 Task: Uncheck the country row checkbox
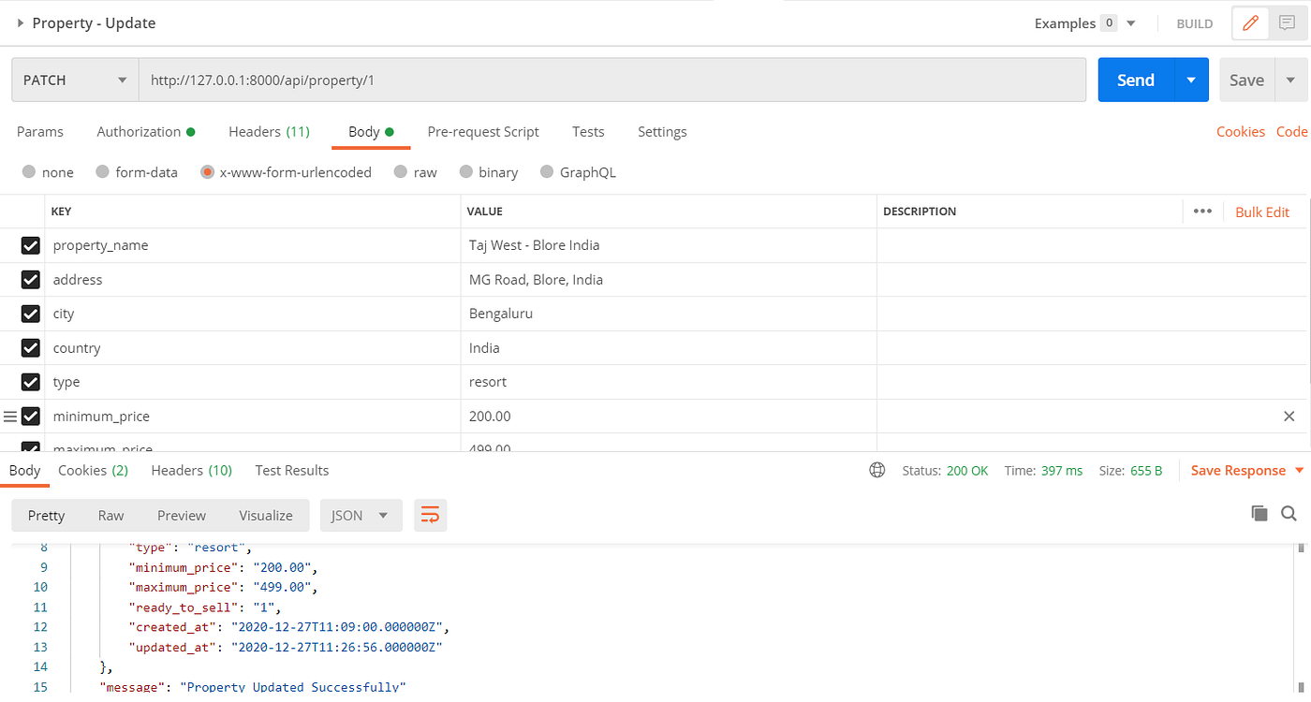30,347
